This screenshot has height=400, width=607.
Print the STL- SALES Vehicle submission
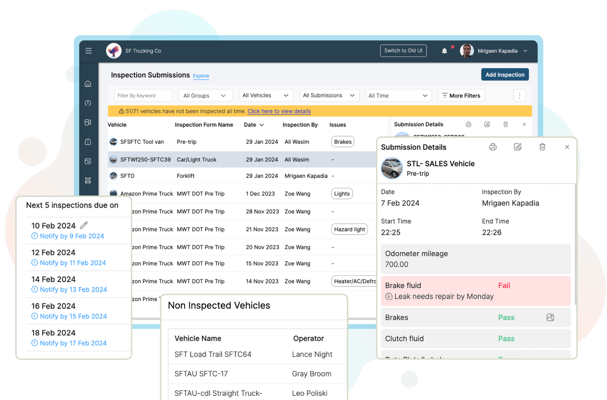(x=493, y=147)
